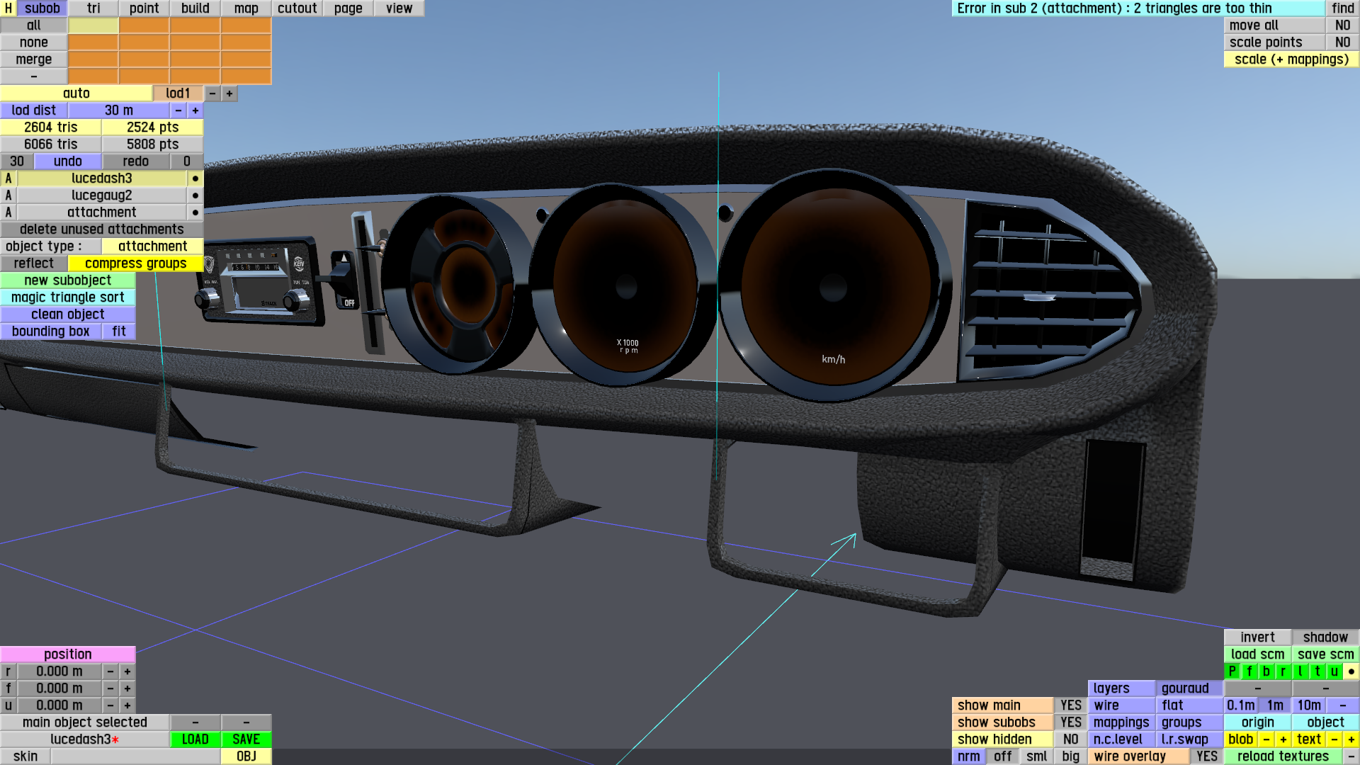Click the magic triangle sort button
The height and width of the screenshot is (765, 1360).
point(67,297)
